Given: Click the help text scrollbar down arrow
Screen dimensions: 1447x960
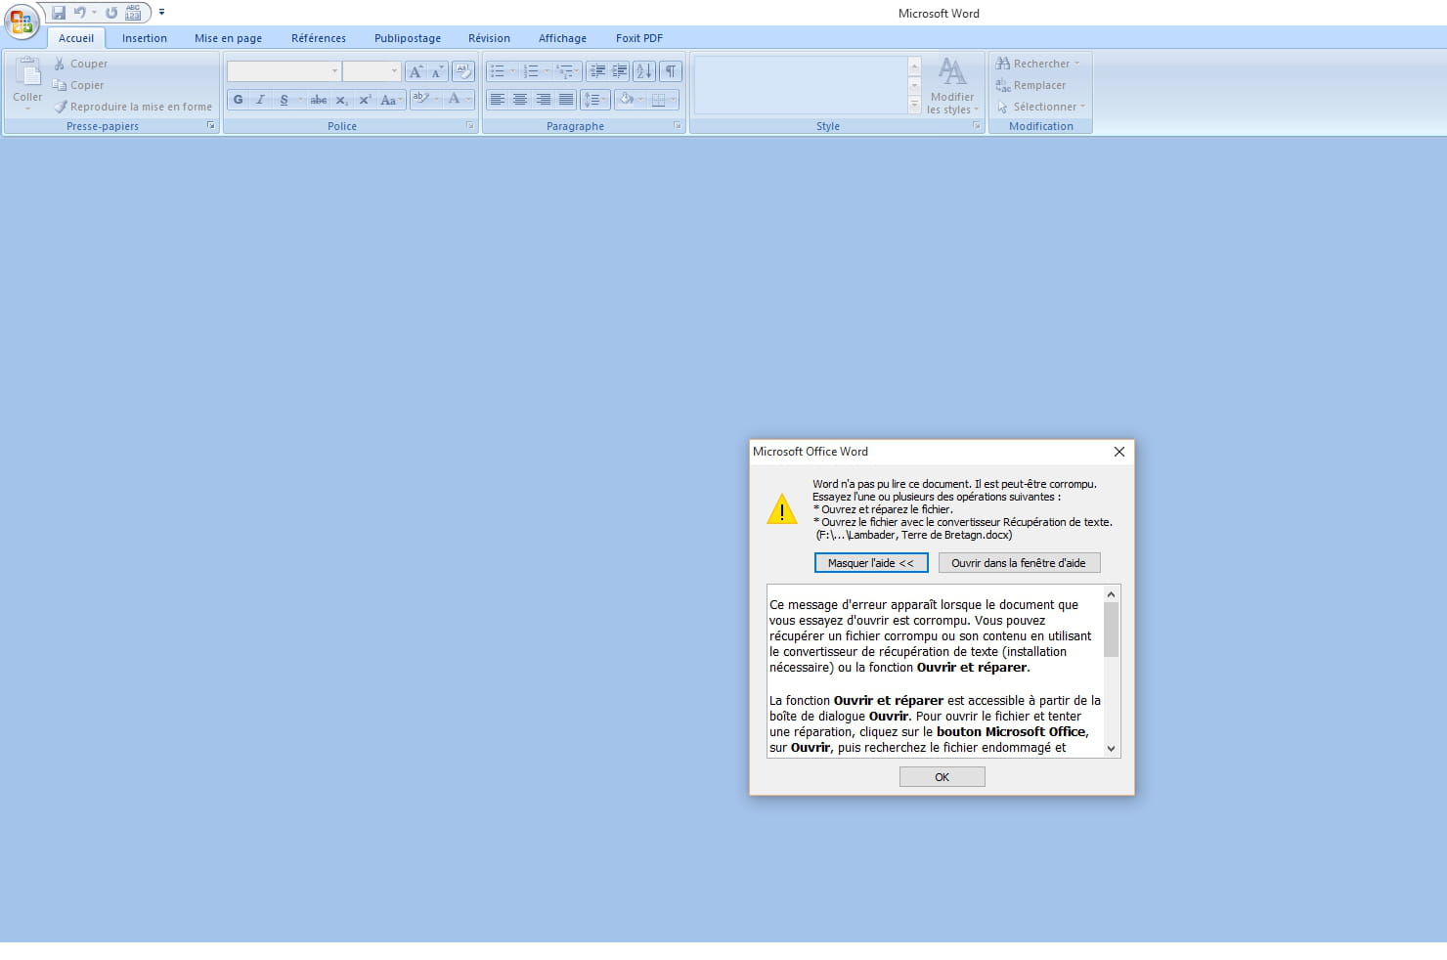Looking at the screenshot, I should point(1111,749).
